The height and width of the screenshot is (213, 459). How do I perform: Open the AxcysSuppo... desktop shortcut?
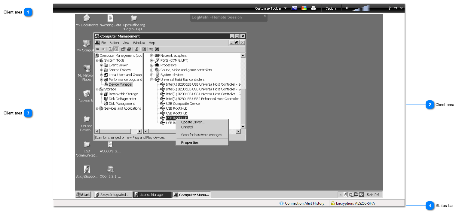pyautogui.click(x=87, y=172)
